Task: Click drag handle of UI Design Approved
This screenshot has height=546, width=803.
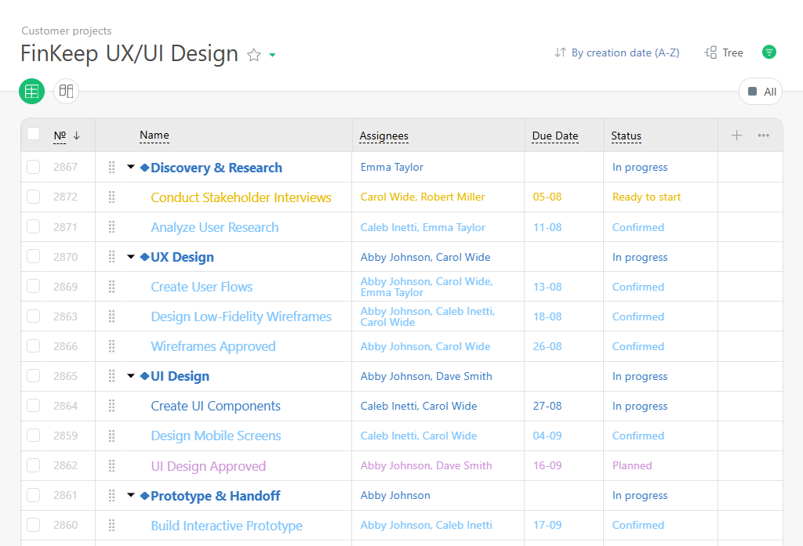Action: (111, 465)
